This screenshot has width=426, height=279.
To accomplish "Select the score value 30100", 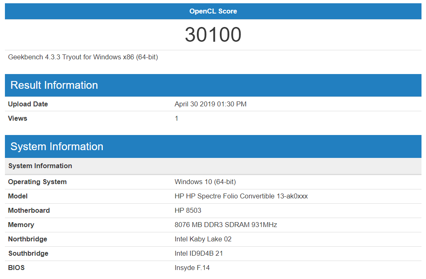I will click(x=213, y=35).
